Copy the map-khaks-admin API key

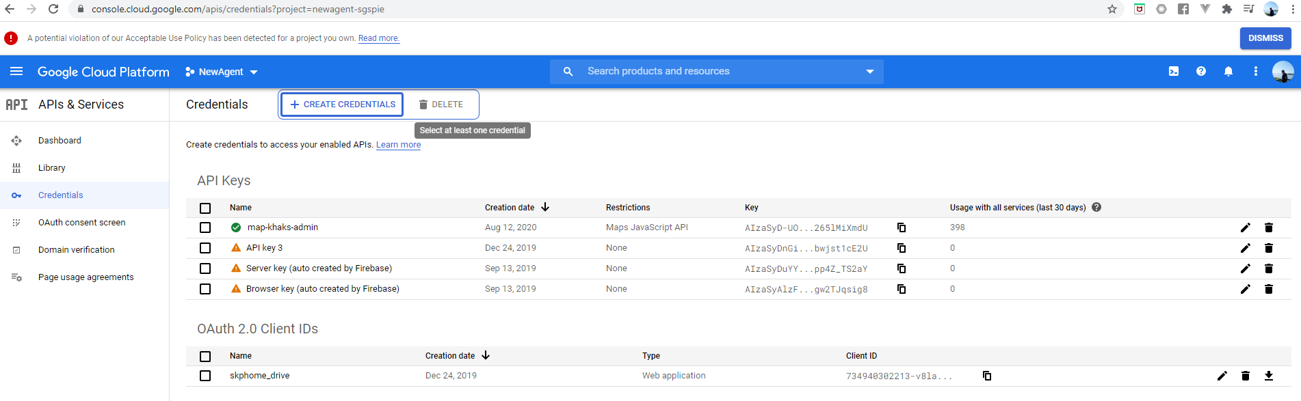pos(902,227)
